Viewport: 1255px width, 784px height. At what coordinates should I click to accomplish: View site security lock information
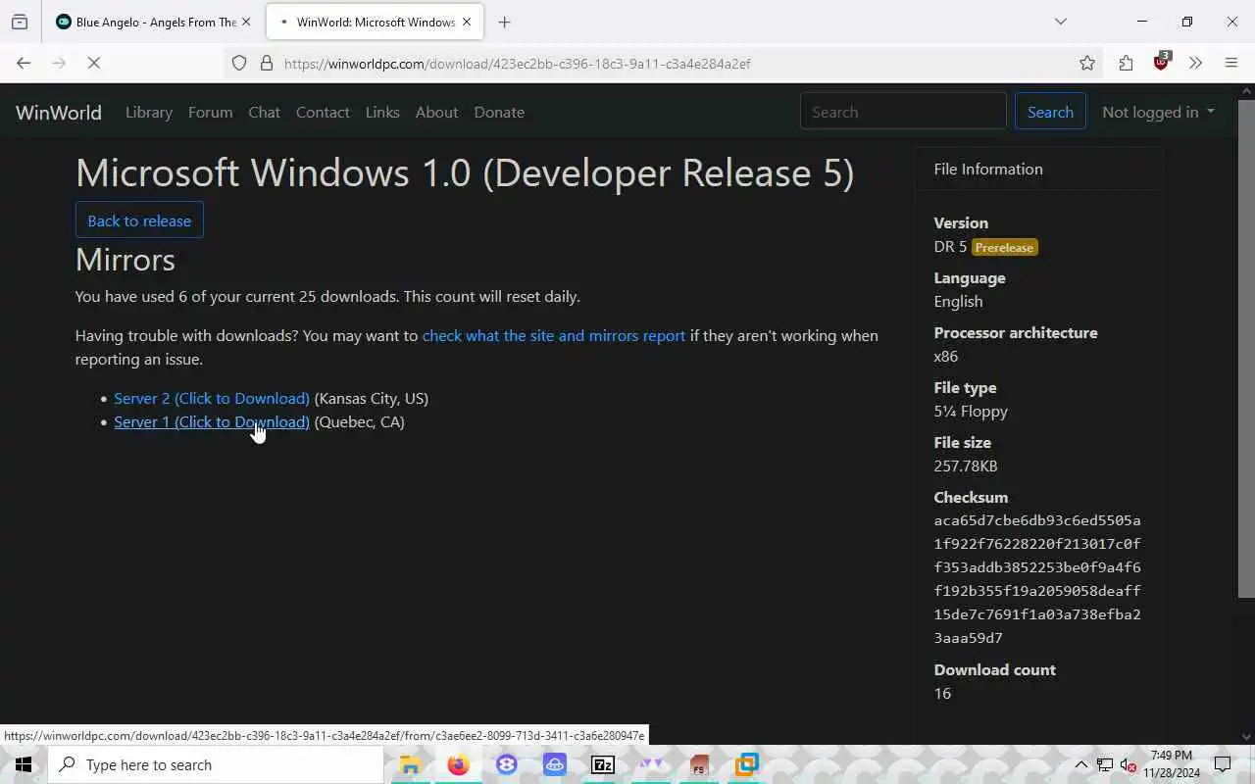tap(266, 63)
